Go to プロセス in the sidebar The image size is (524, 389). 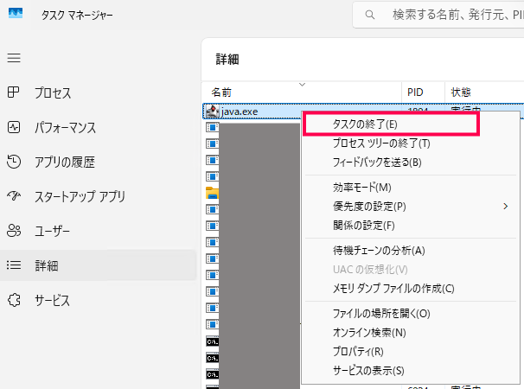[53, 92]
